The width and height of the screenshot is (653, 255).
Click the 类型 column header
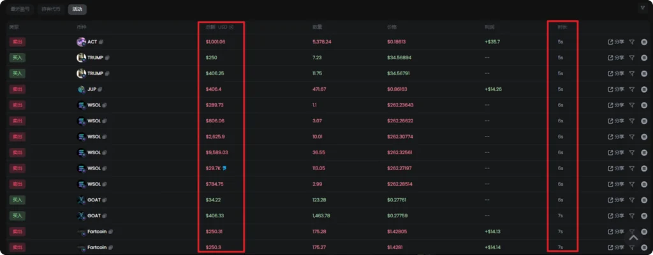tap(14, 27)
